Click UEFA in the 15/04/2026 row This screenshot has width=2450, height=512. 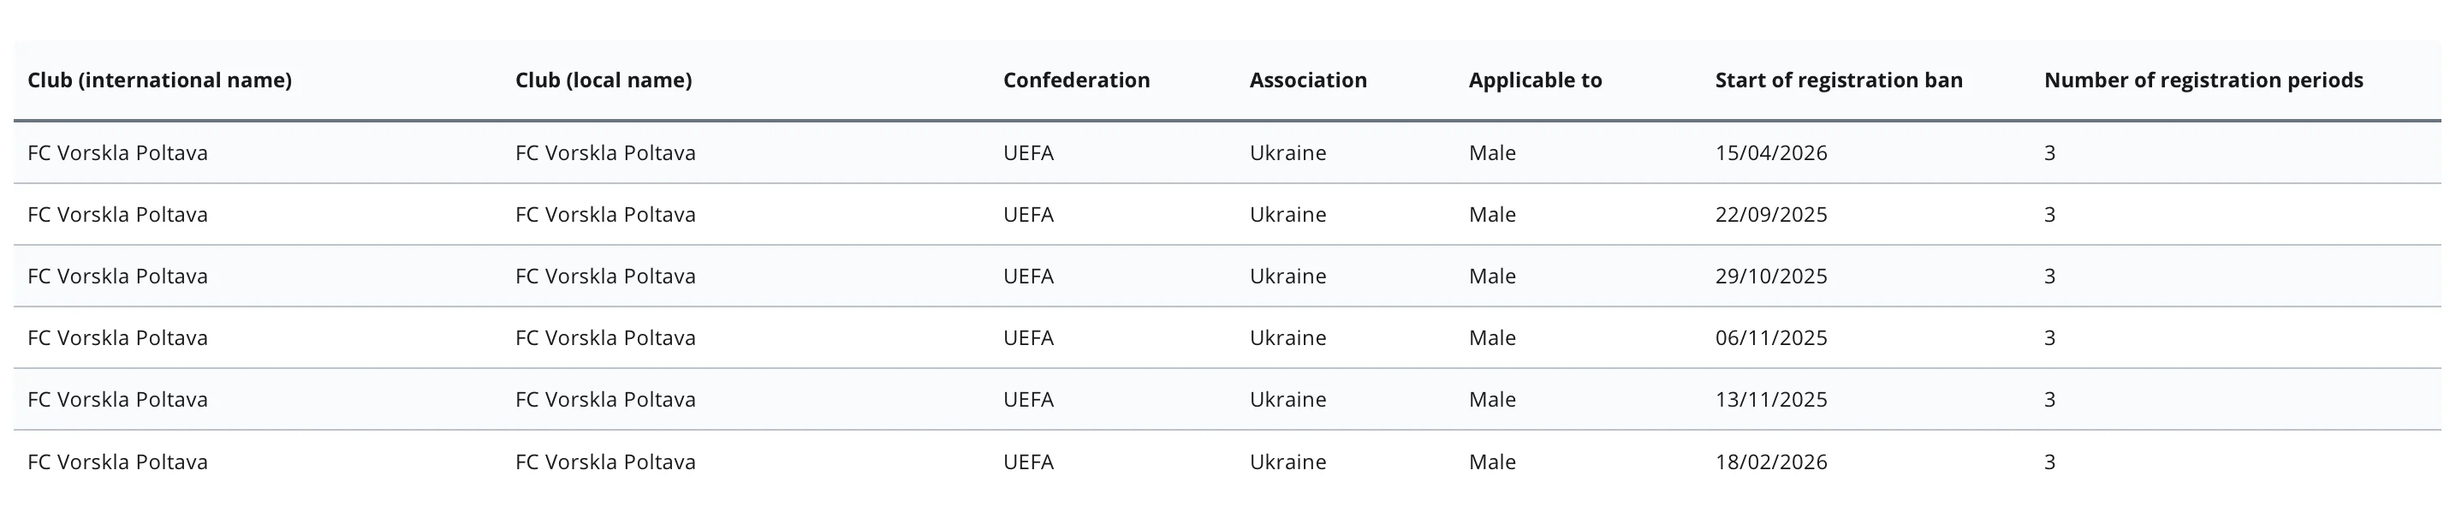pyautogui.click(x=1028, y=153)
